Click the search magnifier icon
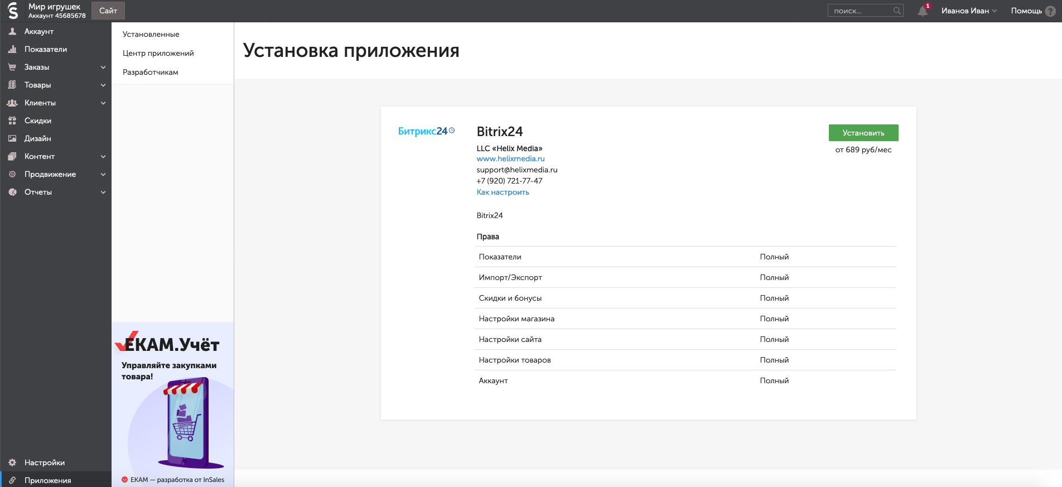This screenshot has width=1062, height=487. (x=897, y=11)
